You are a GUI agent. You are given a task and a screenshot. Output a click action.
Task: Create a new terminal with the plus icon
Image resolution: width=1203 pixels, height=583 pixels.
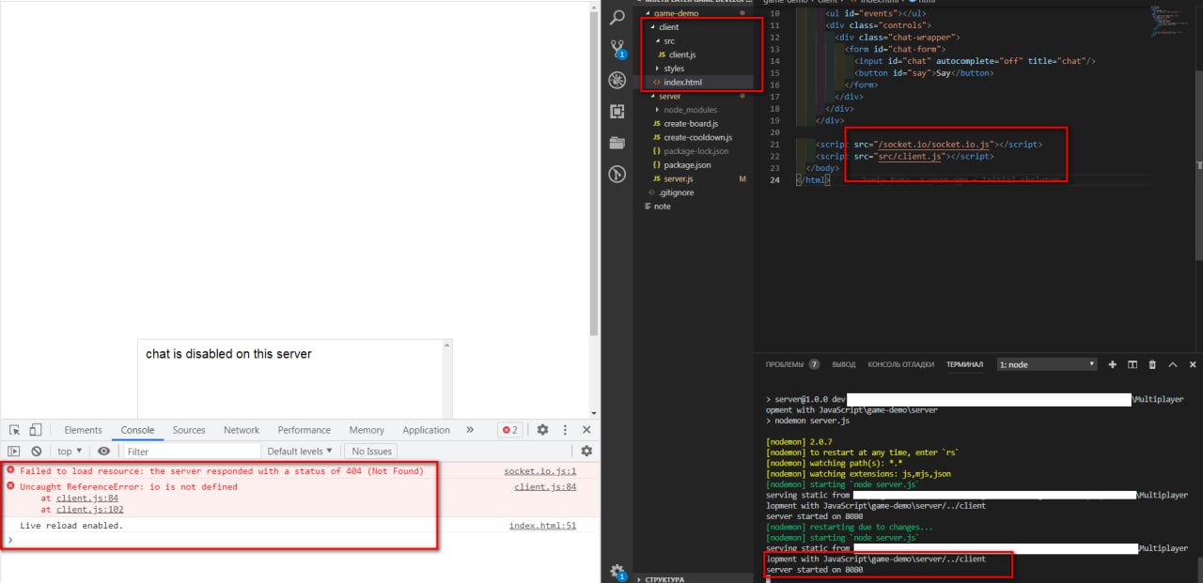(x=1113, y=364)
